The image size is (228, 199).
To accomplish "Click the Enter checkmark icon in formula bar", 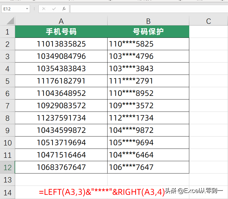I will [54, 9].
